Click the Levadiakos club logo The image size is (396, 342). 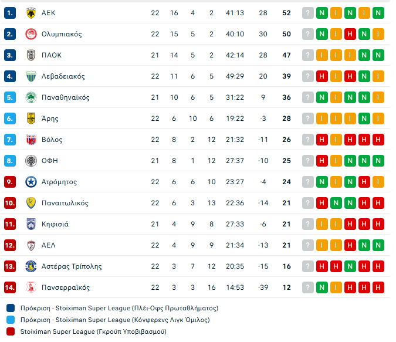(x=31, y=76)
